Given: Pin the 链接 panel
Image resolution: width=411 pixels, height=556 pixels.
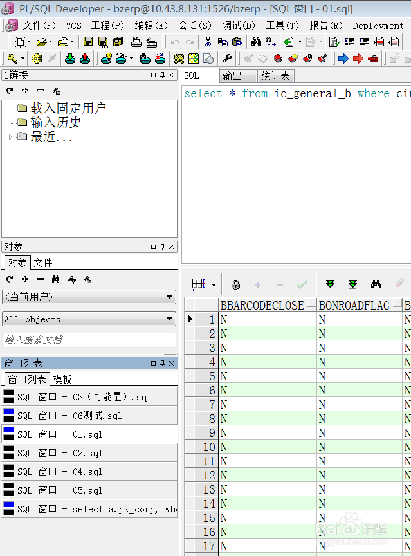Looking at the screenshot, I should (162, 75).
